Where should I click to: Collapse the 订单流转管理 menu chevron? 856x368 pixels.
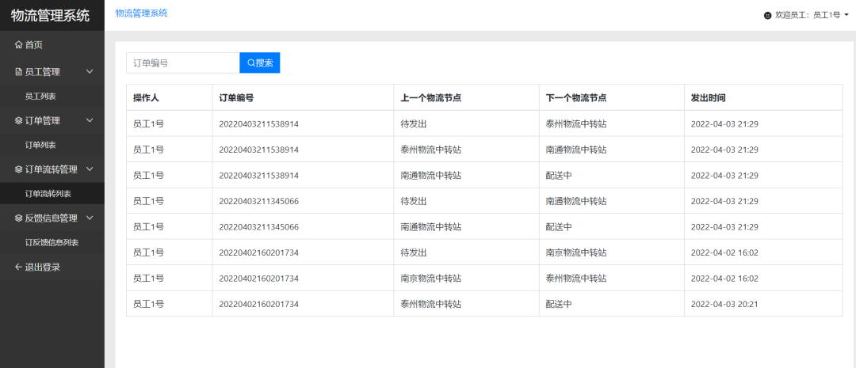90,169
